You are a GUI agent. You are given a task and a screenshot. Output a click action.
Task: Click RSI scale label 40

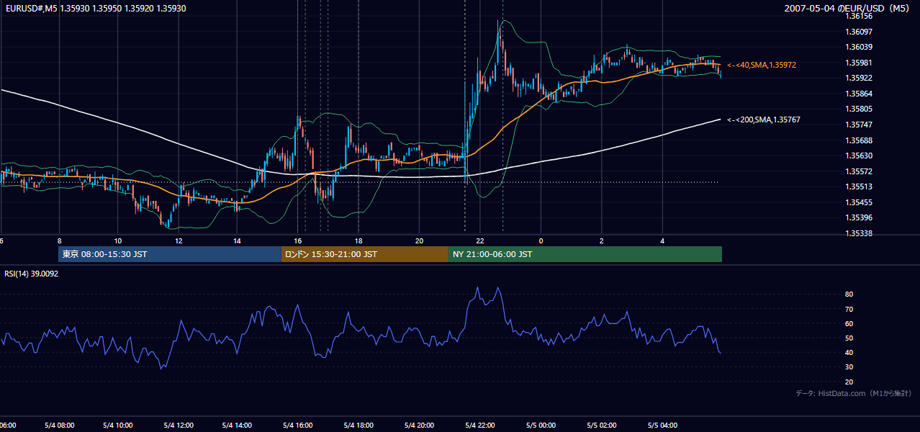click(x=849, y=352)
